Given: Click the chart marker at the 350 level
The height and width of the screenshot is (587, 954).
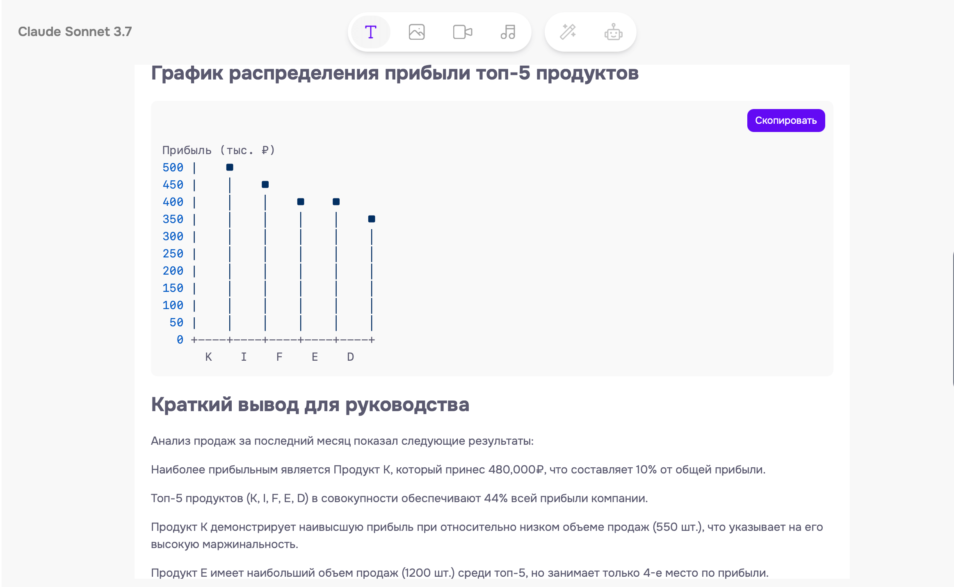Looking at the screenshot, I should (x=372, y=219).
